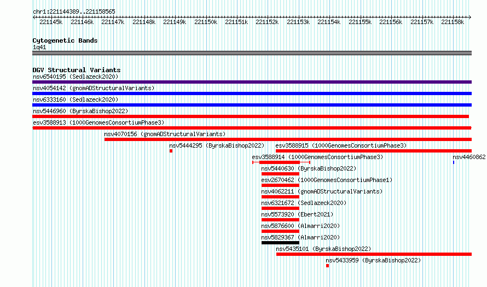Click the red nsv5876600 variant bar

280,231
